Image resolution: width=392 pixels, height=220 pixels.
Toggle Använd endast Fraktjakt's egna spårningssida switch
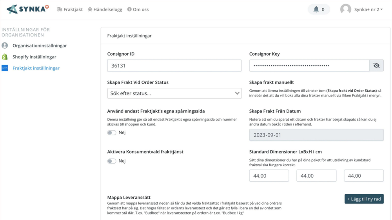pyautogui.click(x=112, y=133)
